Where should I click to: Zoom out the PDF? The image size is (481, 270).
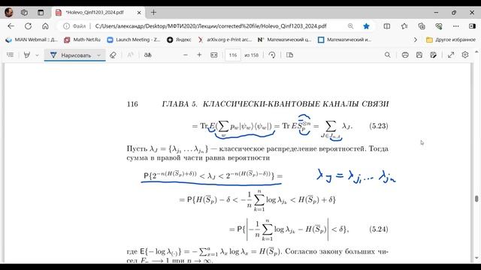click(186, 55)
